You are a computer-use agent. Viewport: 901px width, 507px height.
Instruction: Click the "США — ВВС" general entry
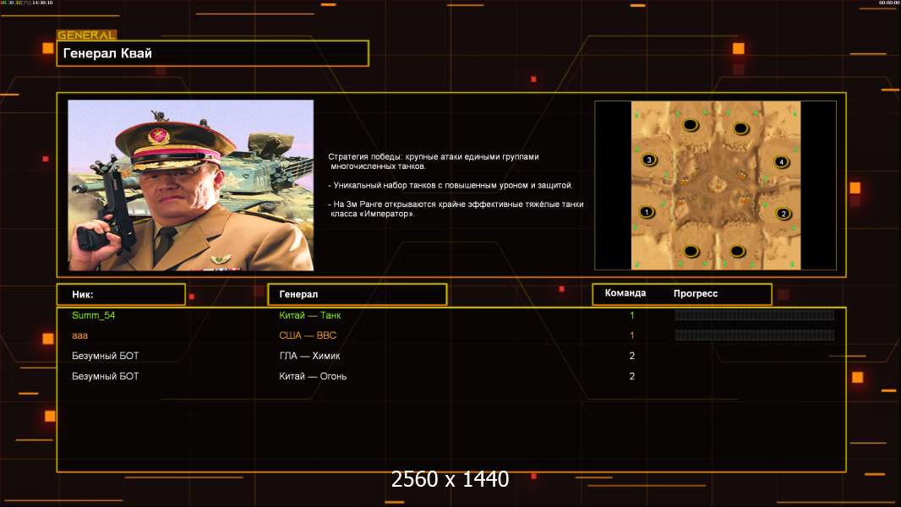click(308, 335)
